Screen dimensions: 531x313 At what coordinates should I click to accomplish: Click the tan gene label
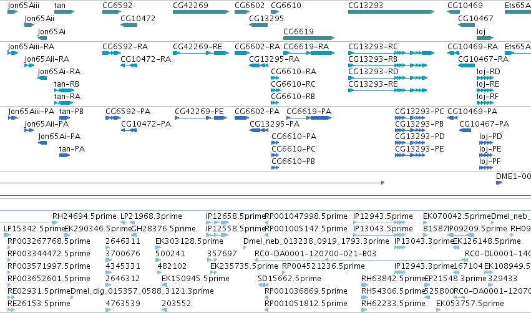point(60,6)
